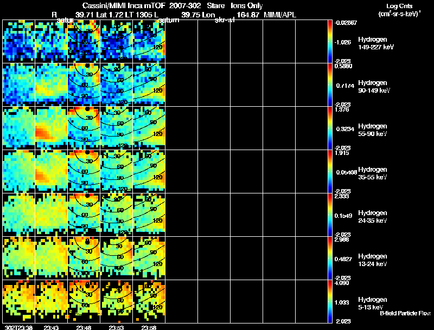Click the '0.05408' color scale value
This screenshot has height=330, width=434.
[x=347, y=172]
